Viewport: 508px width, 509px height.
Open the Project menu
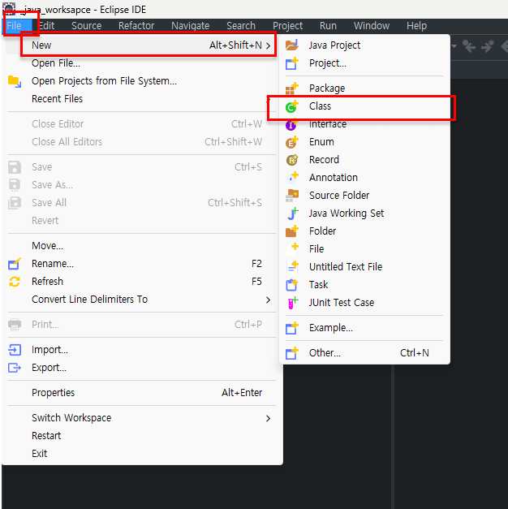[287, 26]
